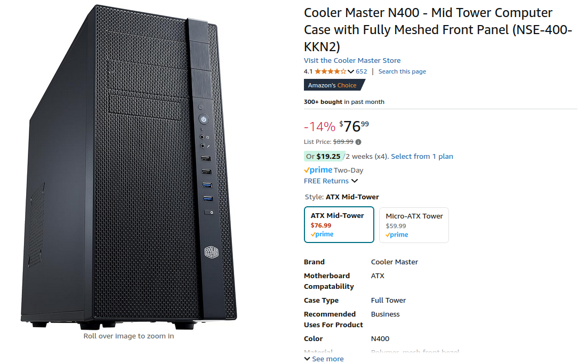This screenshot has height=364, width=578.
Task: Click Search this page link
Action: 402,71
